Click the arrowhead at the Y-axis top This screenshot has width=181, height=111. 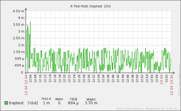tap(26, 9)
